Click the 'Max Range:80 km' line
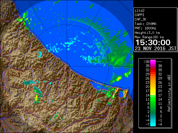 [x=149, y=37]
